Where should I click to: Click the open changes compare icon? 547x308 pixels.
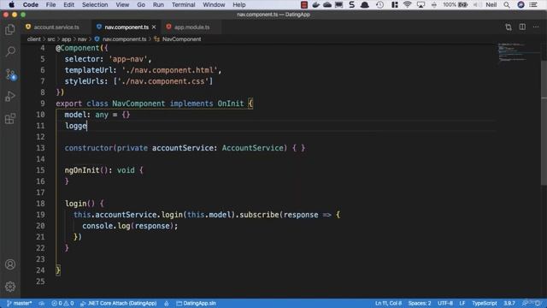[x=509, y=27]
